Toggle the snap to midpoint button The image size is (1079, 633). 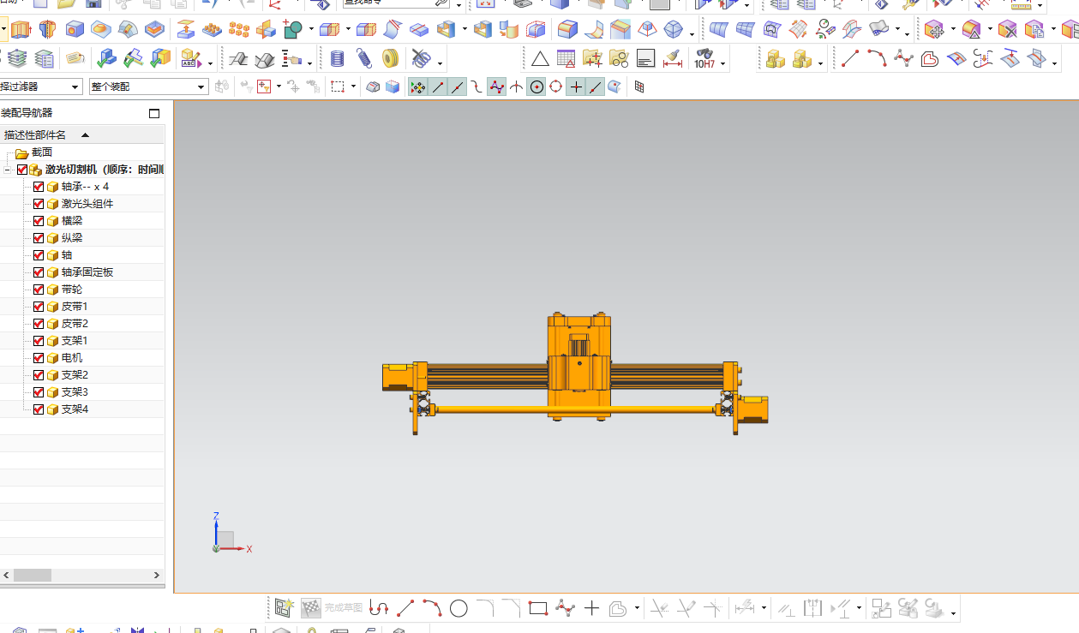[x=458, y=87]
